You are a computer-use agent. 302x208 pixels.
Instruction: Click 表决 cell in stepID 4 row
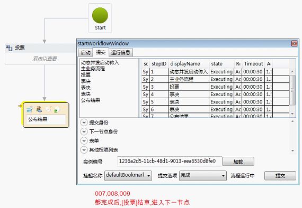189,94
